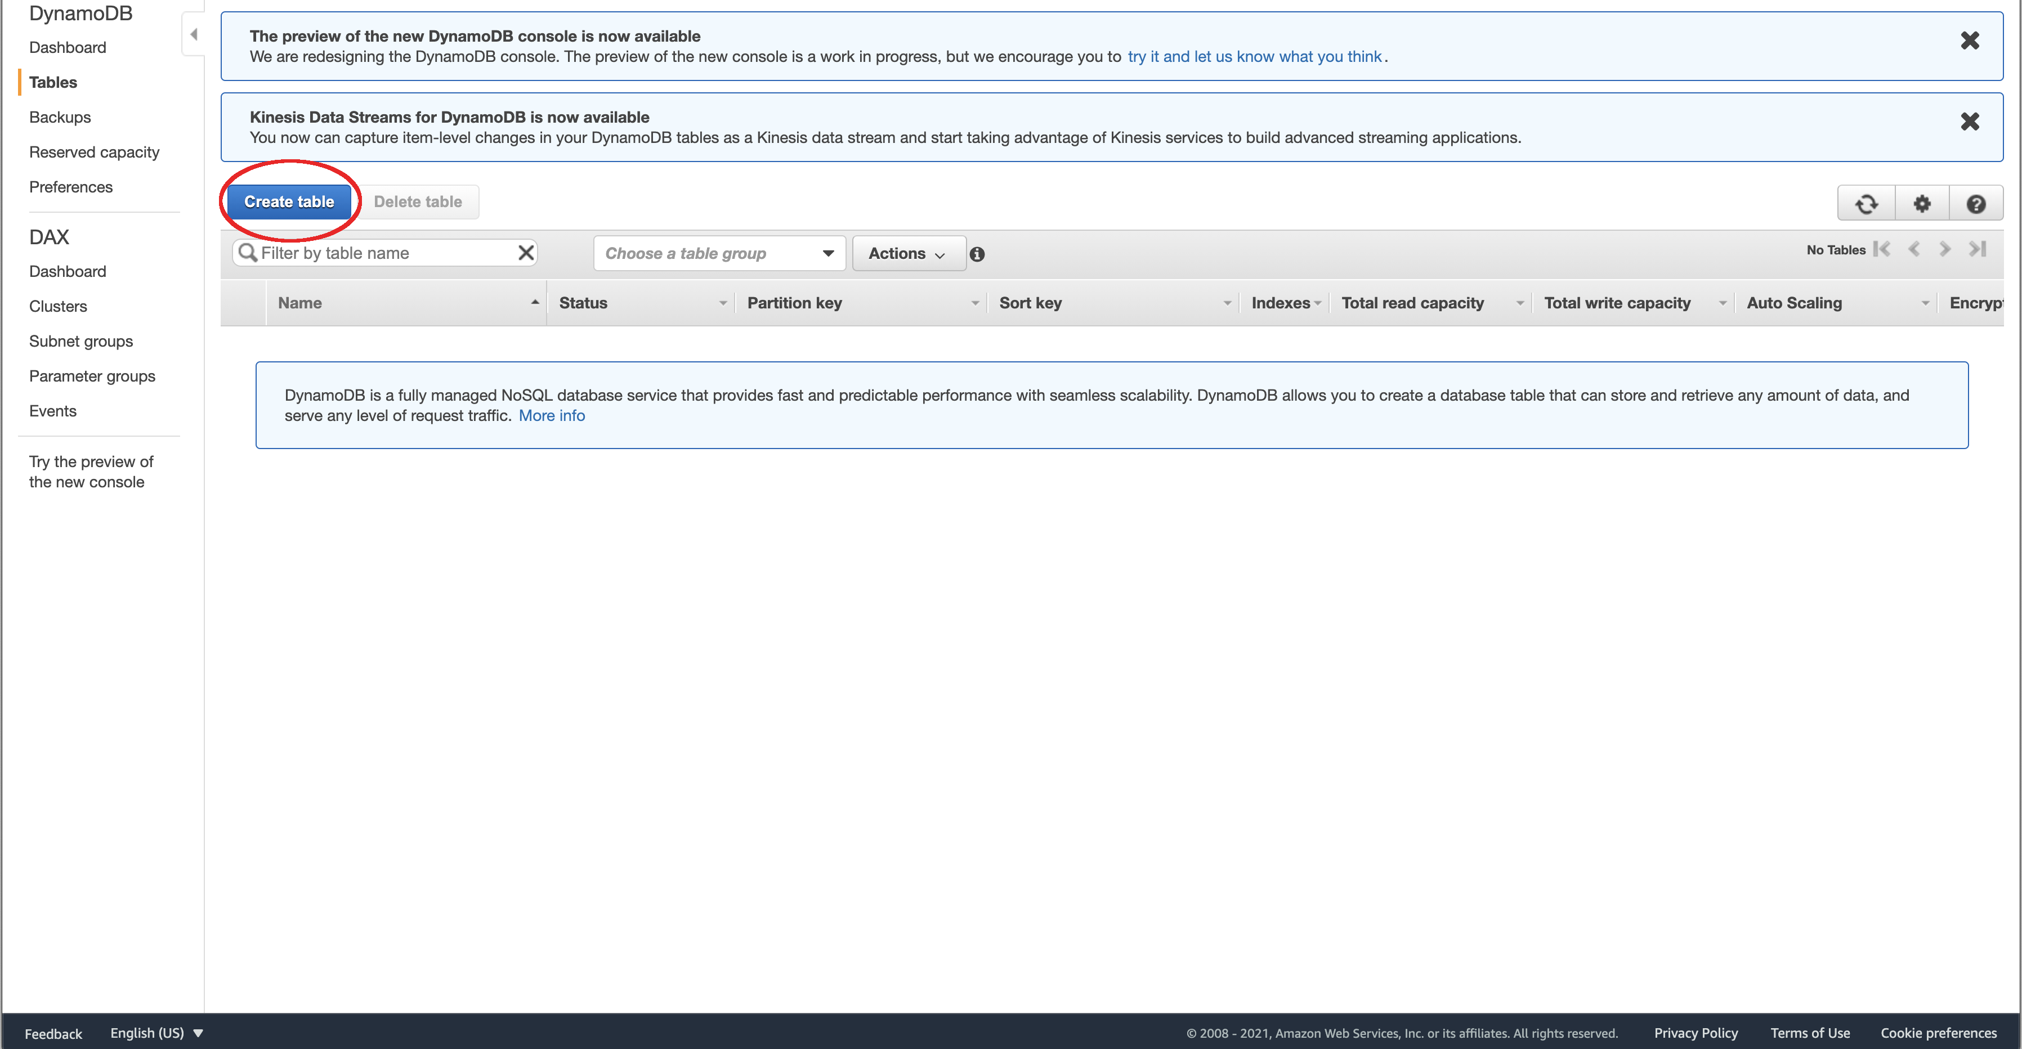Follow 'try it and let us know' link
The image size is (2022, 1049).
1254,56
